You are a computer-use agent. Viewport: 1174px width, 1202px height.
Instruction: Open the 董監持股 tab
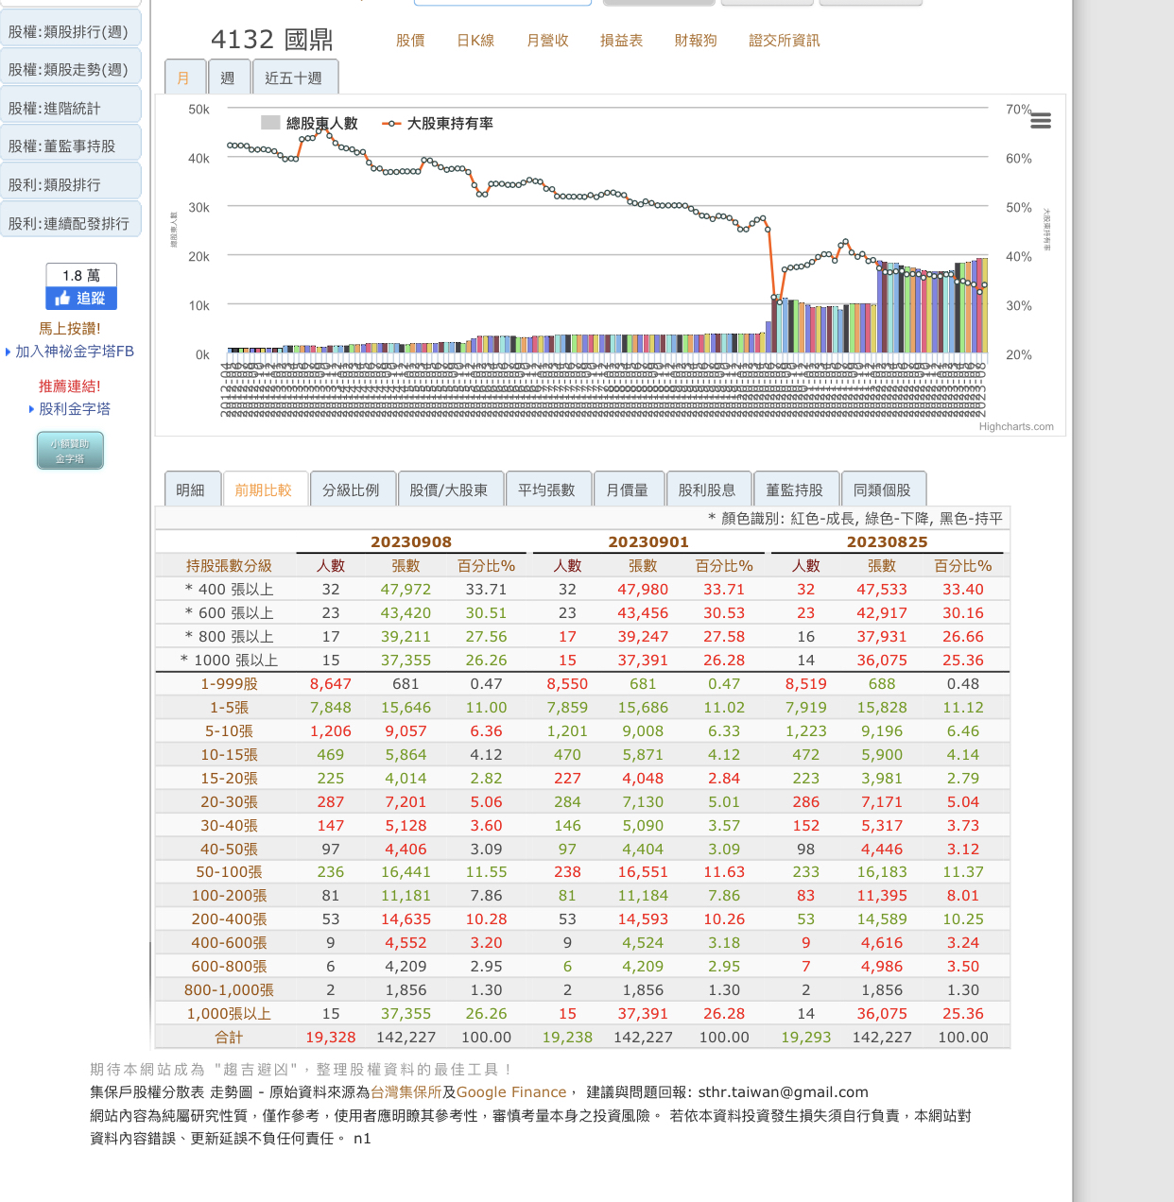(794, 489)
